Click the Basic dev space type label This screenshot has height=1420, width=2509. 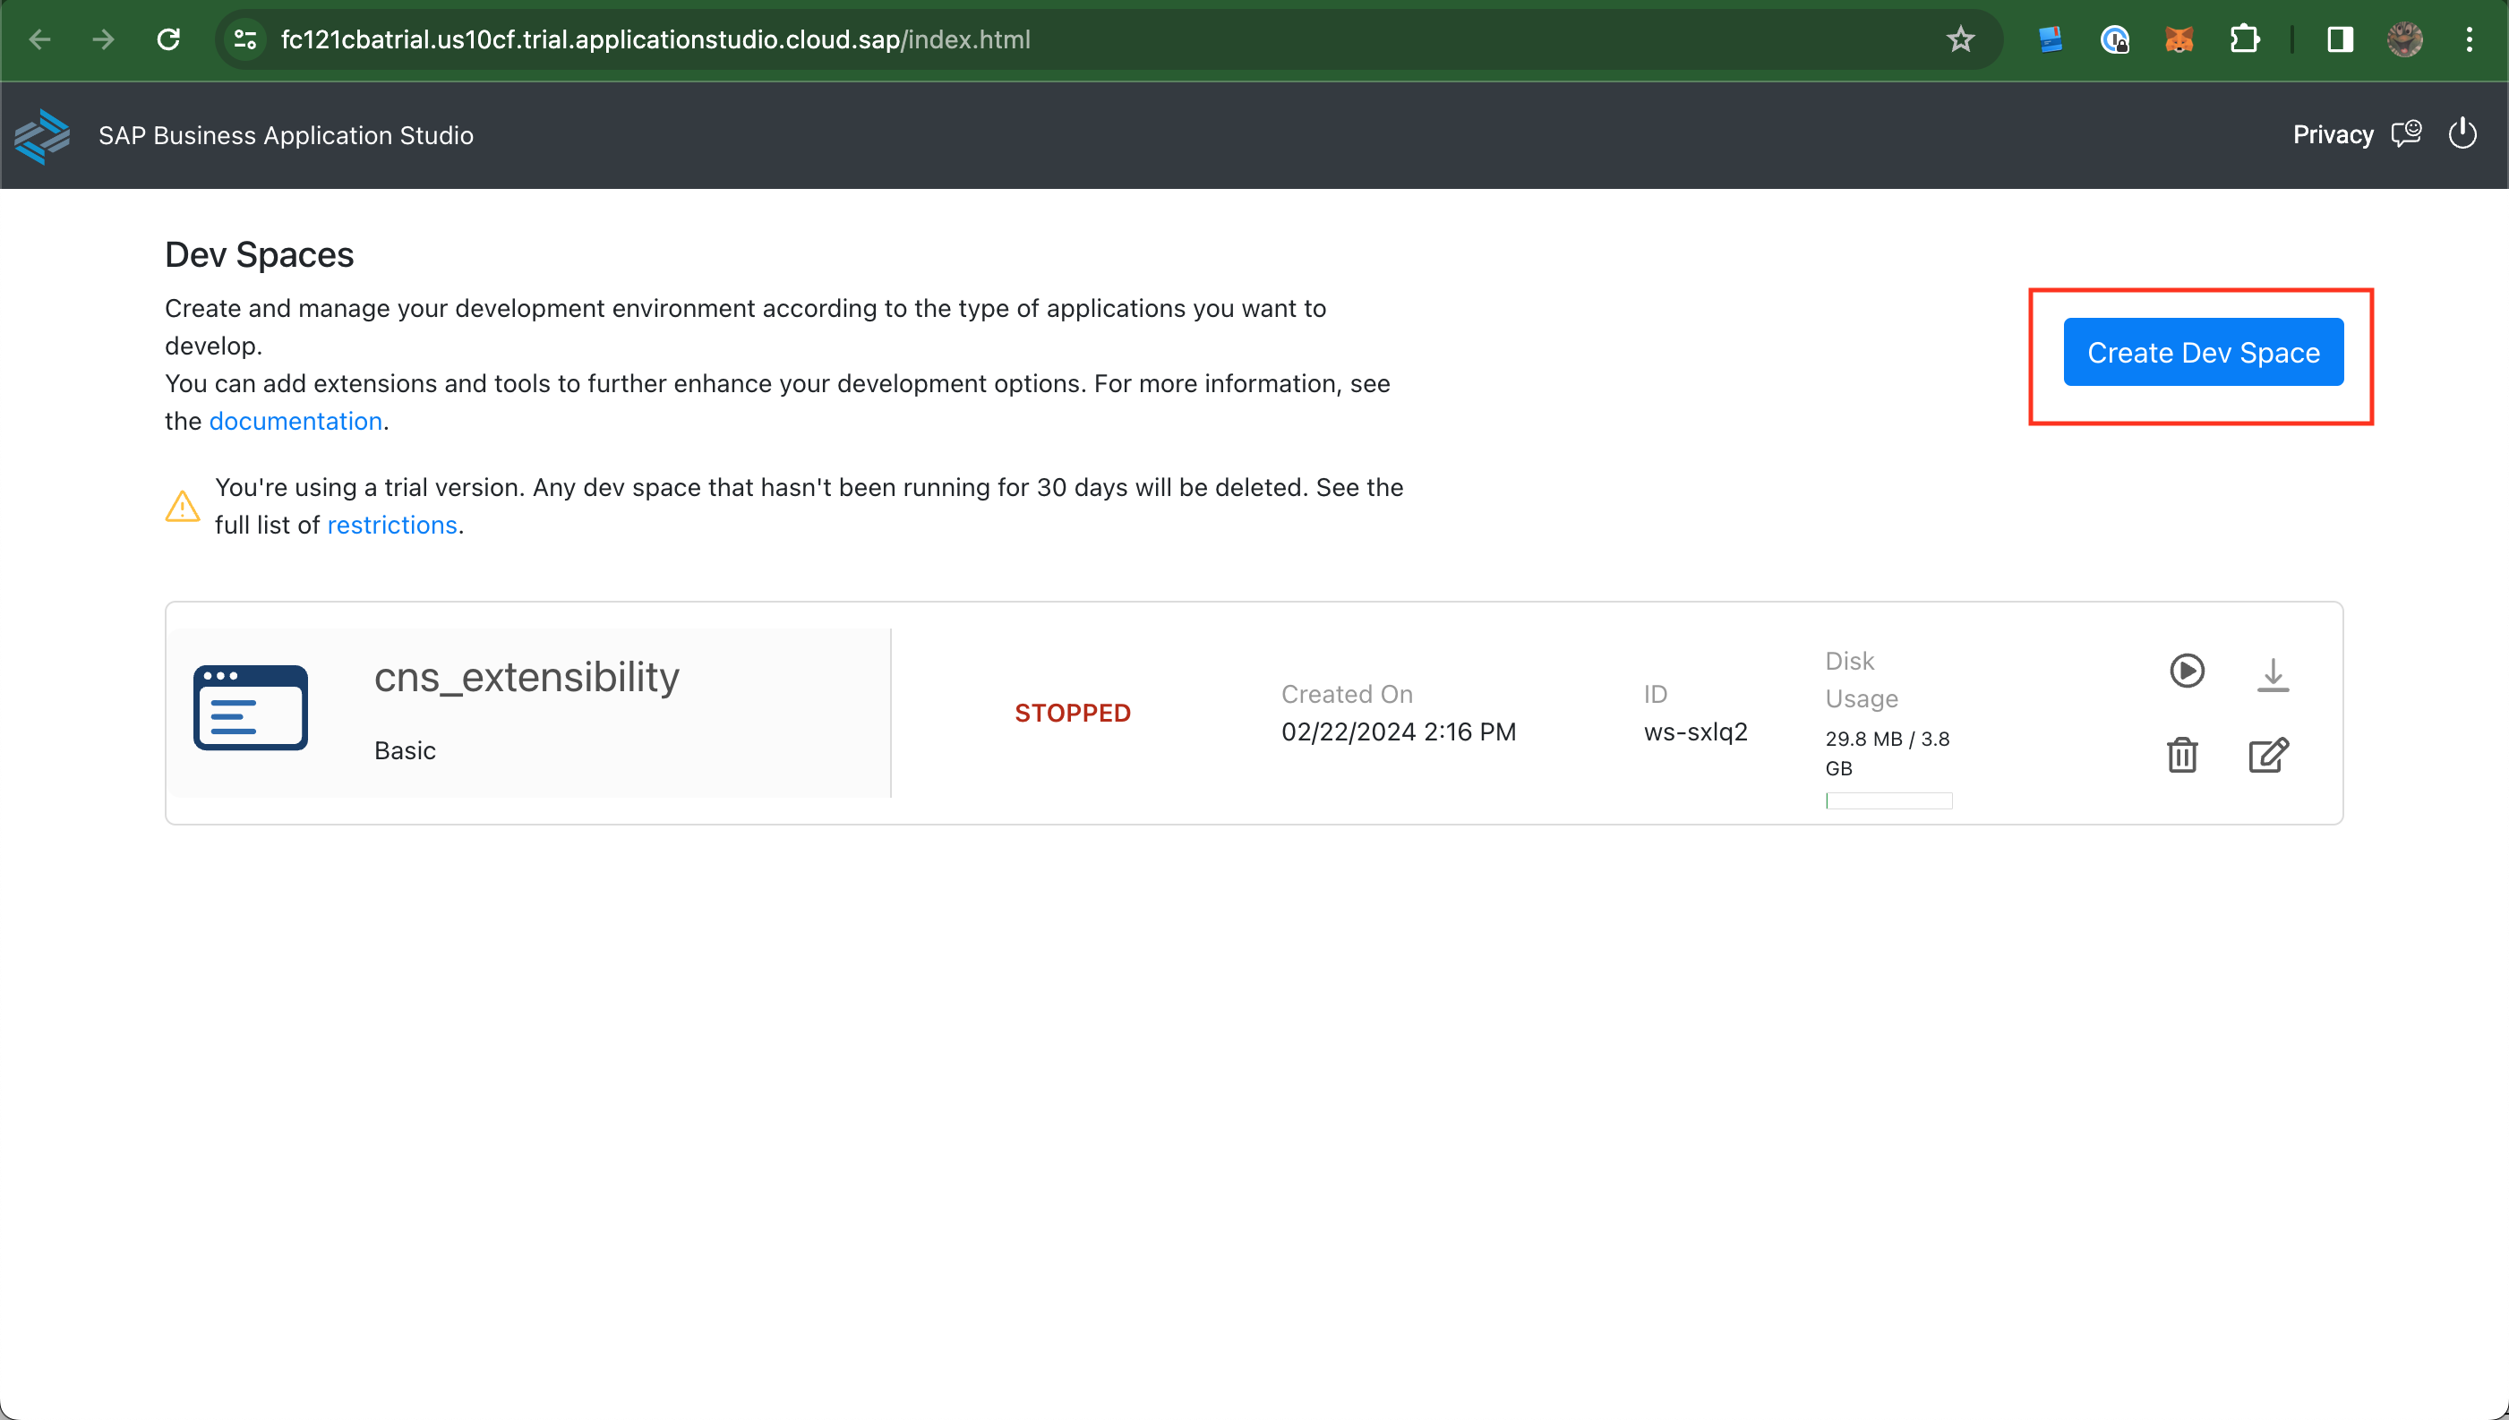coord(405,751)
